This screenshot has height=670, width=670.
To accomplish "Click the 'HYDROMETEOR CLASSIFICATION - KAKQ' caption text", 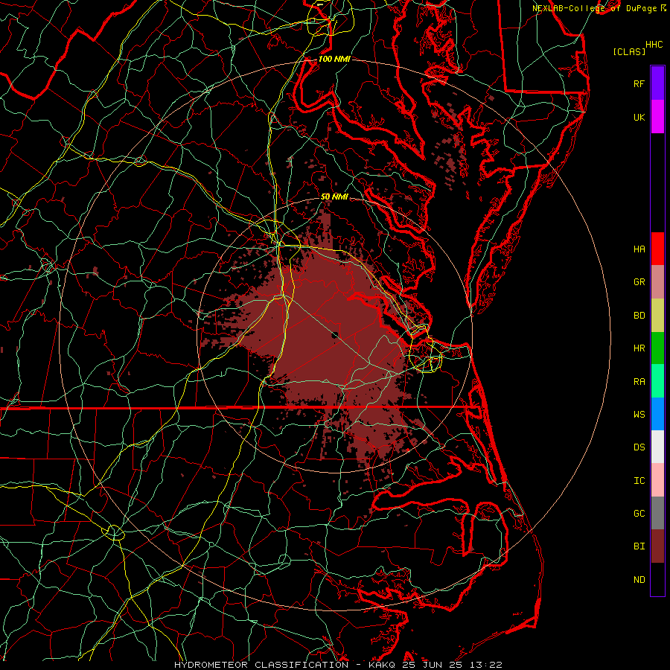I will [x=287, y=665].
